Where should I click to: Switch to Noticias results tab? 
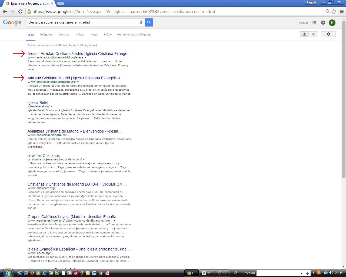coord(64,35)
